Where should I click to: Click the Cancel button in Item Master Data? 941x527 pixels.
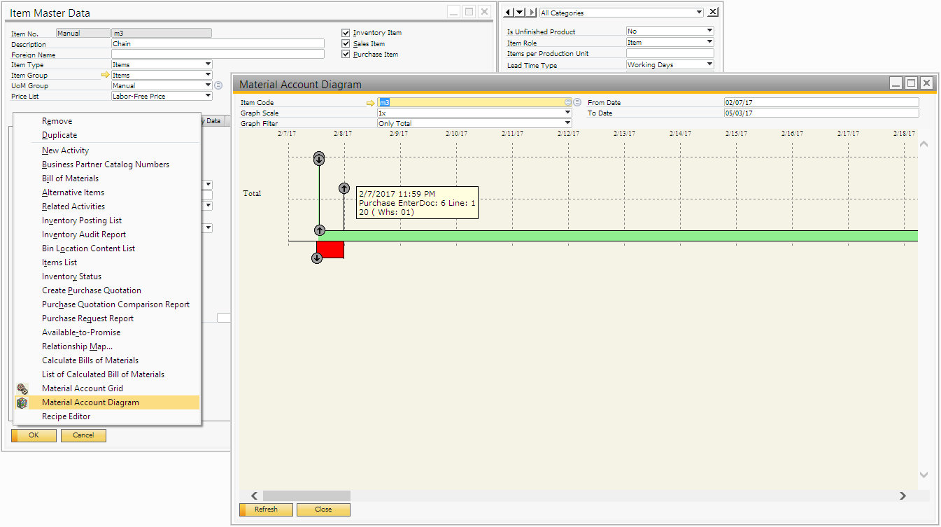point(83,435)
